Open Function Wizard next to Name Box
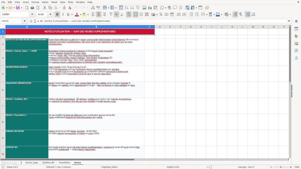Screen dimensions: 301x169 31,21
